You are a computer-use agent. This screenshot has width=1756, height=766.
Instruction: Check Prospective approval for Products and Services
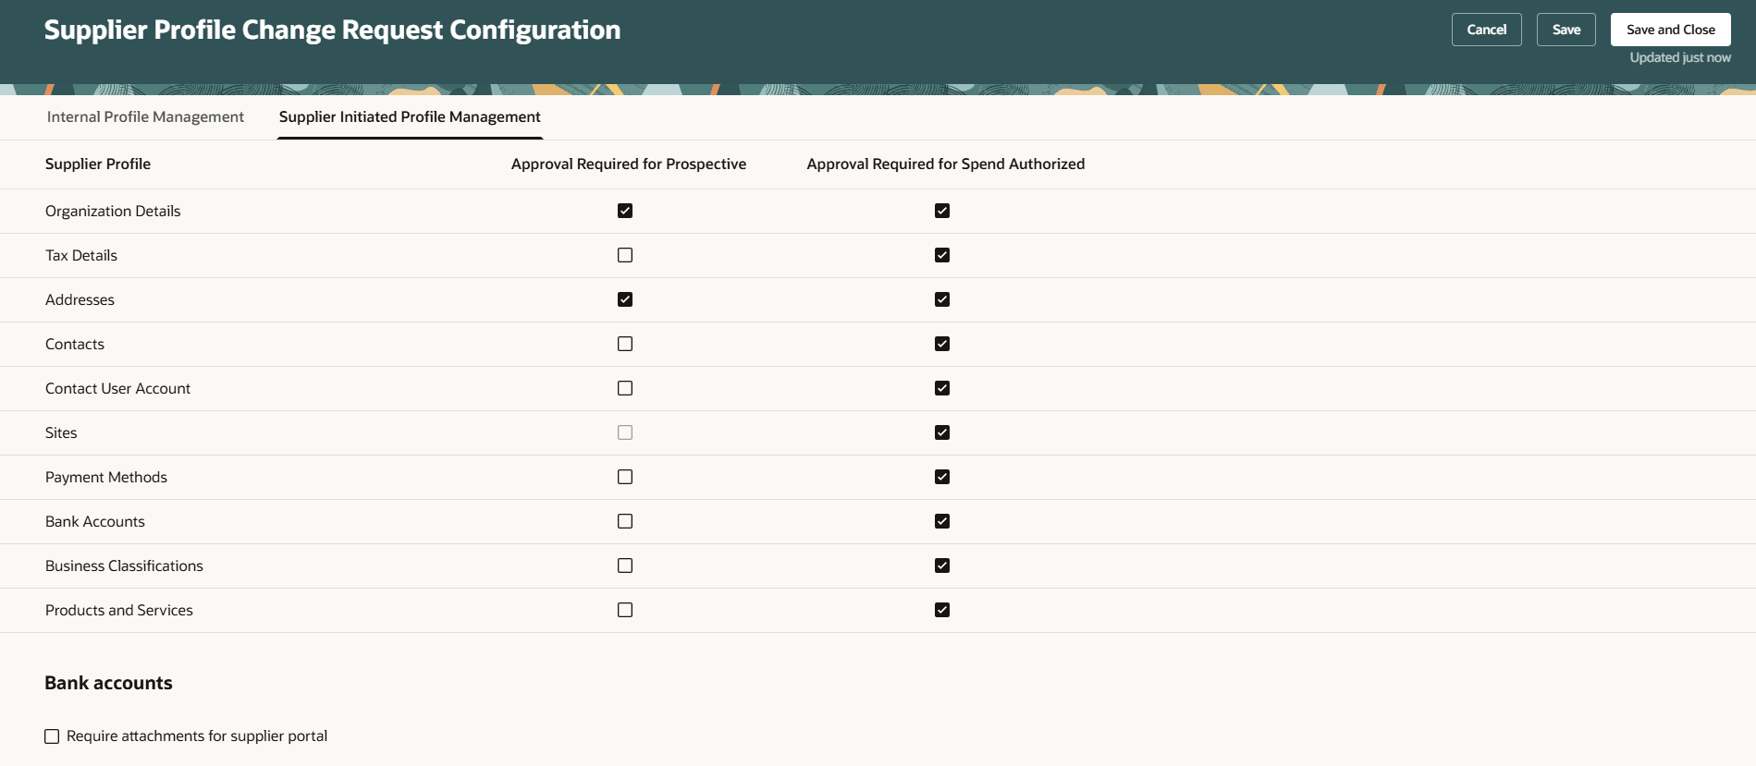[625, 610]
